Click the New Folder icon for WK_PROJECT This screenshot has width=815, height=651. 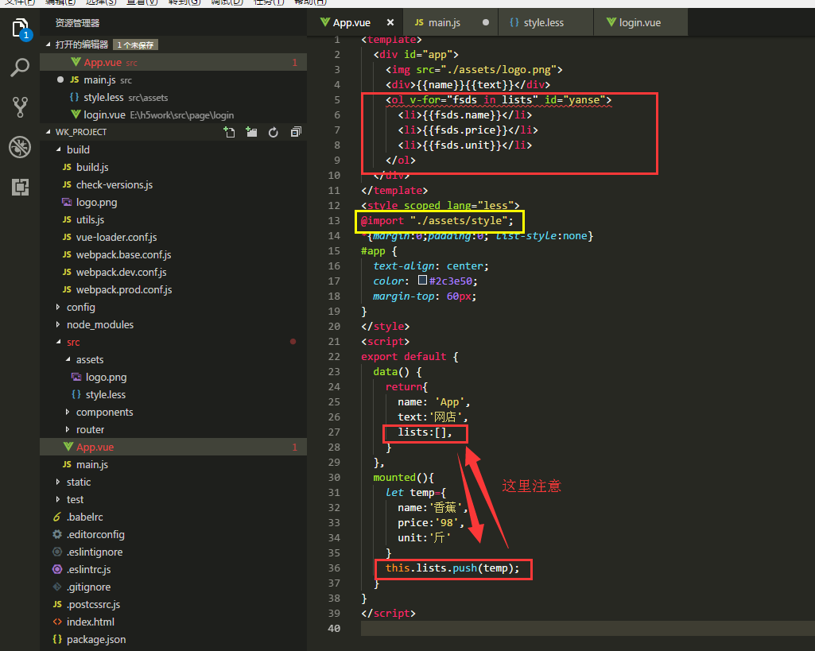point(251,132)
